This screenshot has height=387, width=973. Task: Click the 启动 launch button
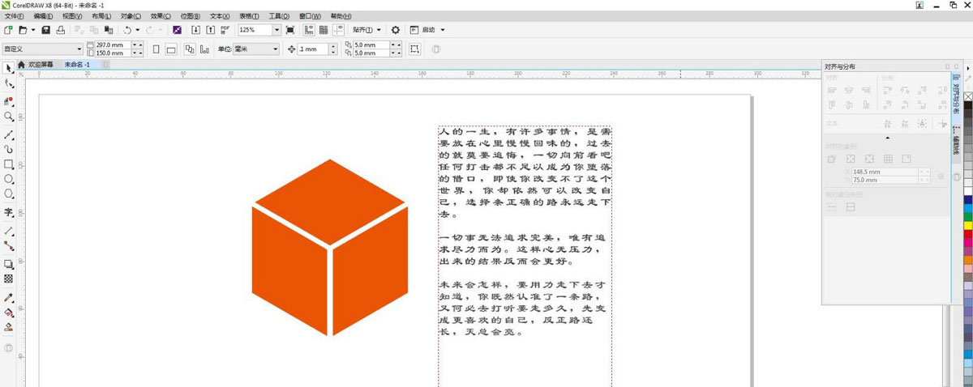pos(429,30)
